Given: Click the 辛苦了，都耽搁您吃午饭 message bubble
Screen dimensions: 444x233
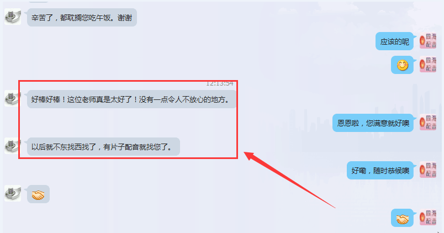Looking at the screenshot, I should (82, 18).
